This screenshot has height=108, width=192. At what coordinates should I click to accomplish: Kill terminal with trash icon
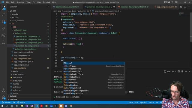pos(182,71)
